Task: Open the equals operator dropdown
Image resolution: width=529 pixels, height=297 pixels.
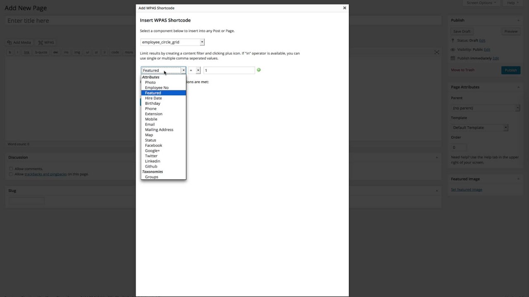Action: pyautogui.click(x=194, y=70)
